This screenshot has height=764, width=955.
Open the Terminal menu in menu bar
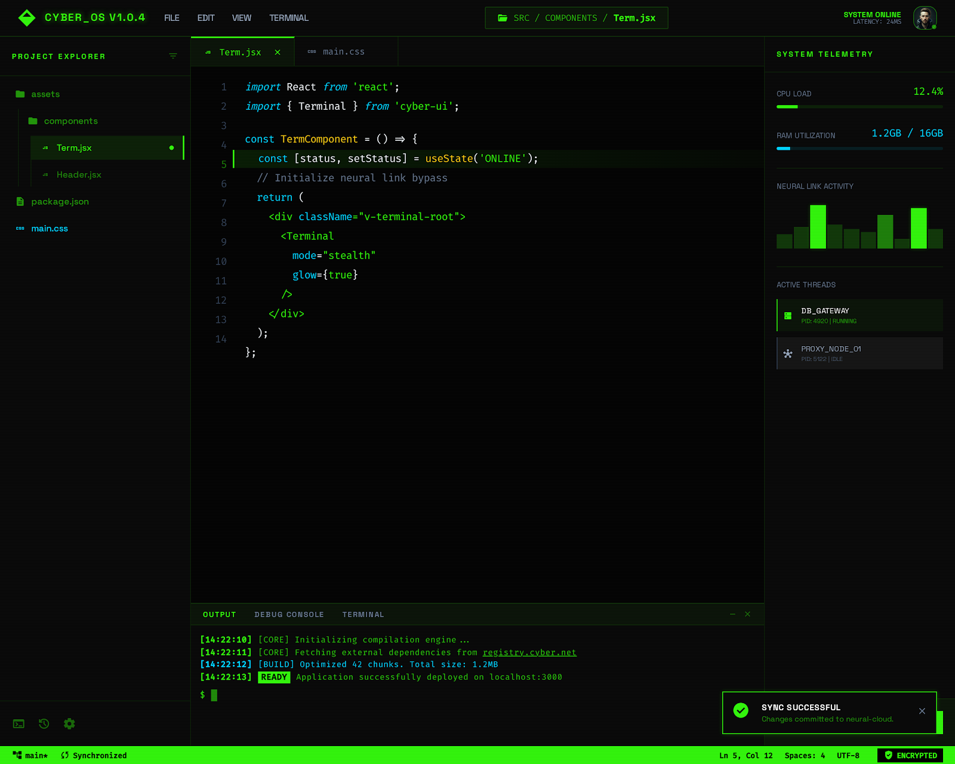pos(288,18)
